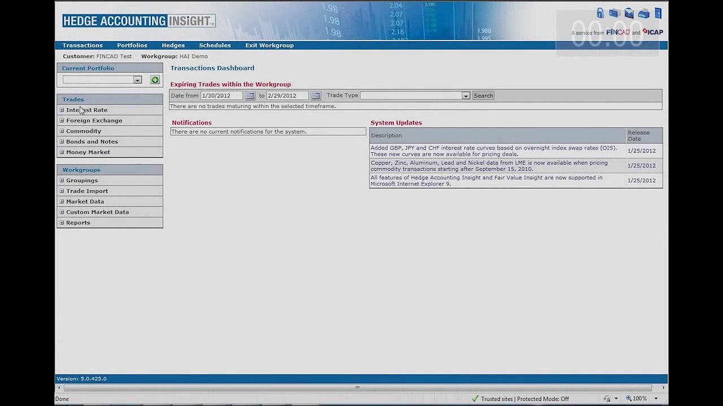
Task: Click the horizontal scrollbar right arrow
Action: [663, 387]
